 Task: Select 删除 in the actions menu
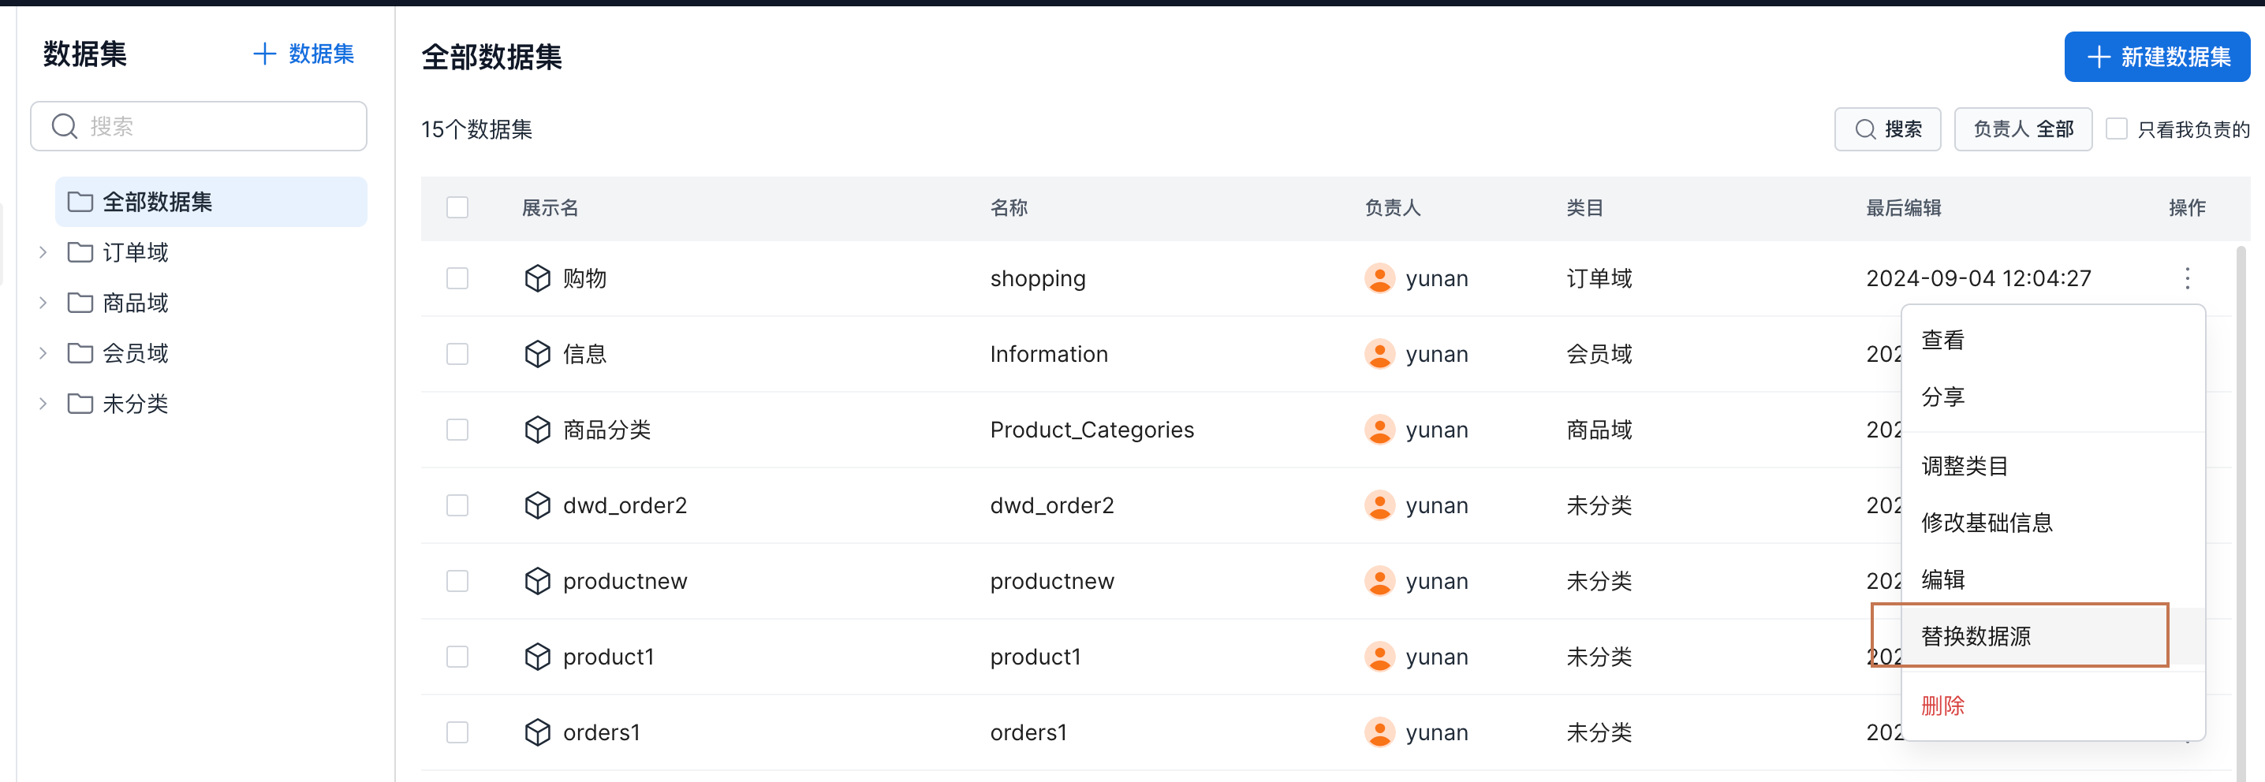pos(1942,706)
